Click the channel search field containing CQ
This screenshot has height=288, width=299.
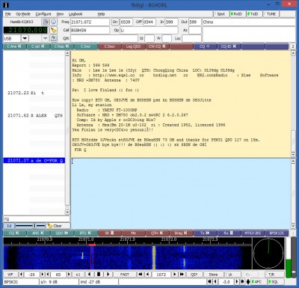pos(37,219)
